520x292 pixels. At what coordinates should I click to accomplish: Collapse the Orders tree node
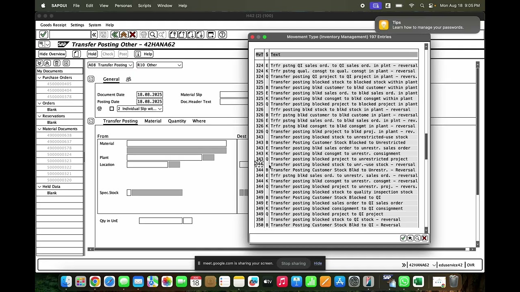point(39,103)
